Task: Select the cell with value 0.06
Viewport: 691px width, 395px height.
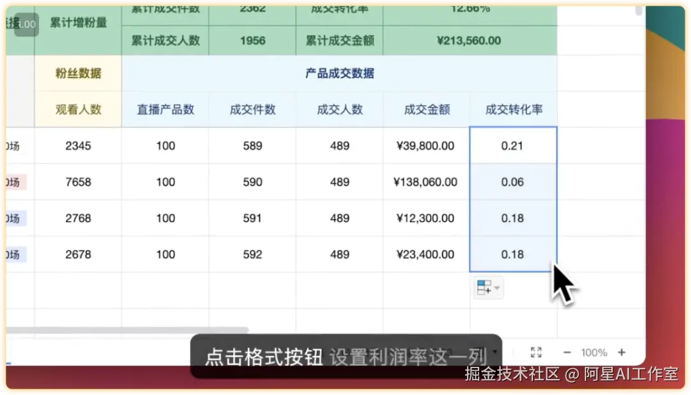Action: 512,182
